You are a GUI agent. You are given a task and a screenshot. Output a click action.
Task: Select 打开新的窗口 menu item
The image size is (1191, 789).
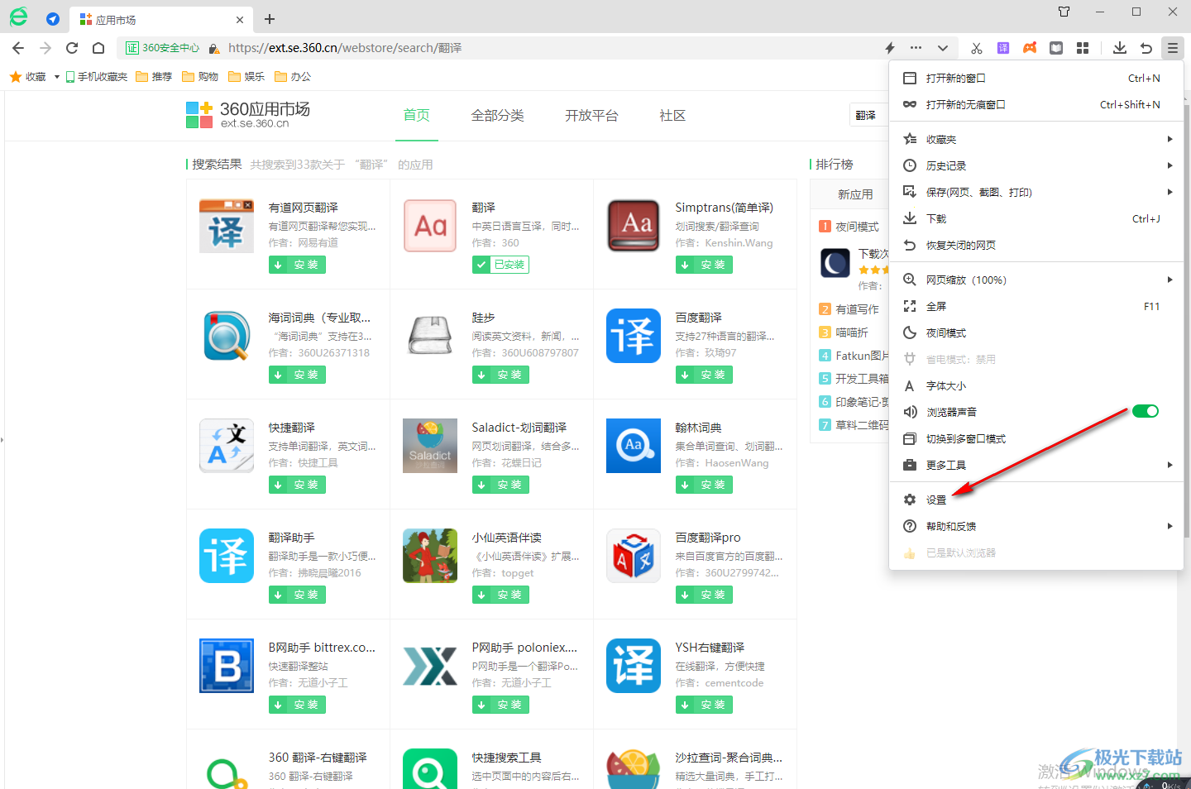[x=1036, y=78]
